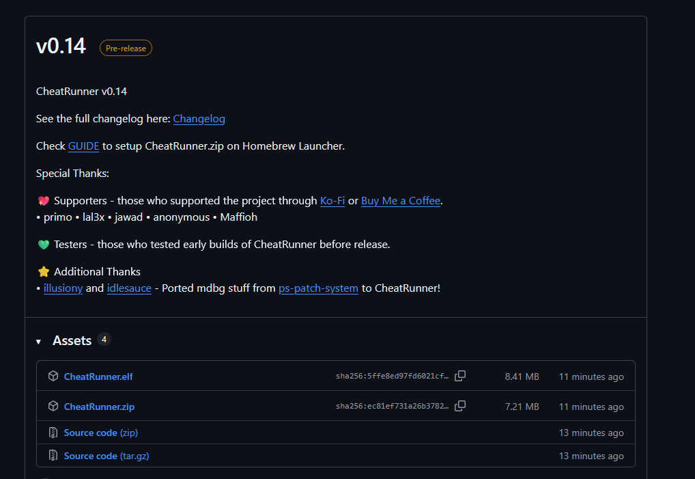Click the v0.14 release title
Image resolution: width=695 pixels, height=479 pixels.
[x=61, y=46]
